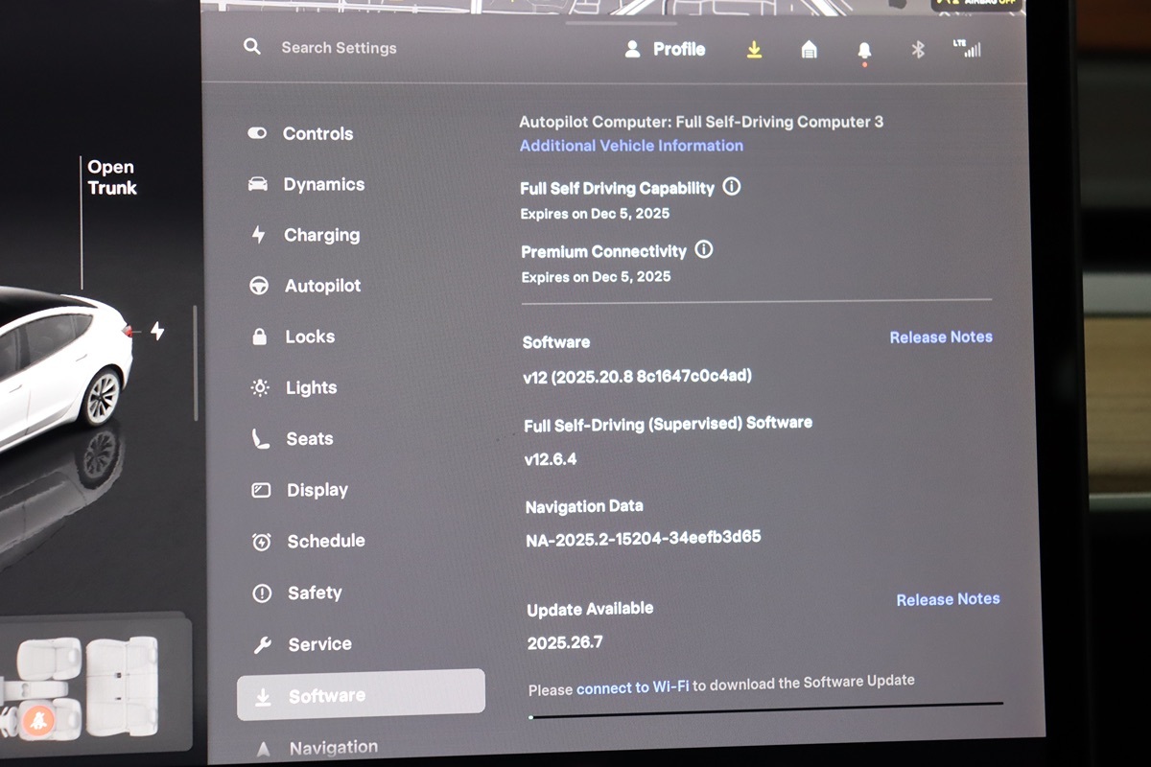Open Controls settings section

[317, 134]
